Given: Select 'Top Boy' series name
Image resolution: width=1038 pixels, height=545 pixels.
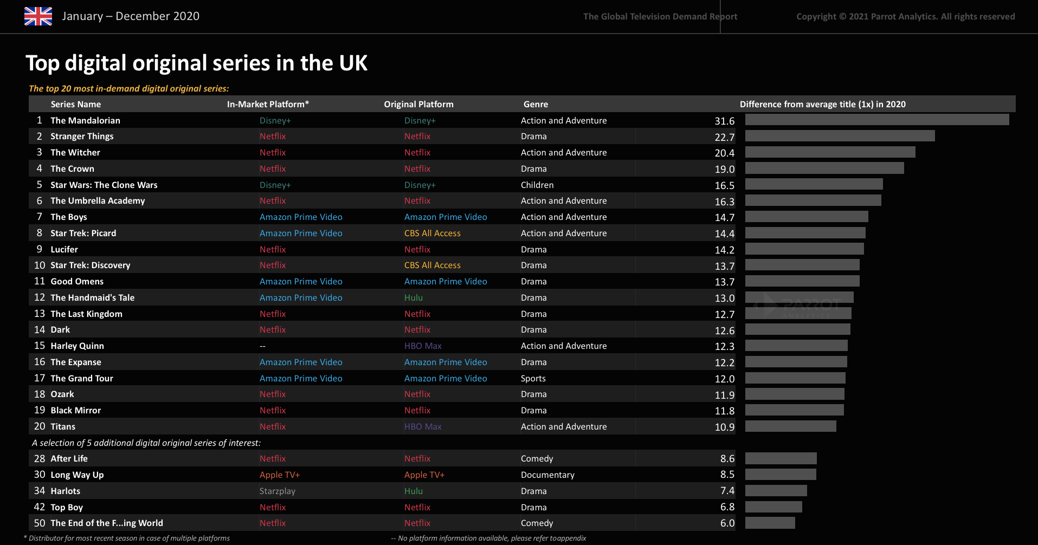Looking at the screenshot, I should tap(67, 508).
